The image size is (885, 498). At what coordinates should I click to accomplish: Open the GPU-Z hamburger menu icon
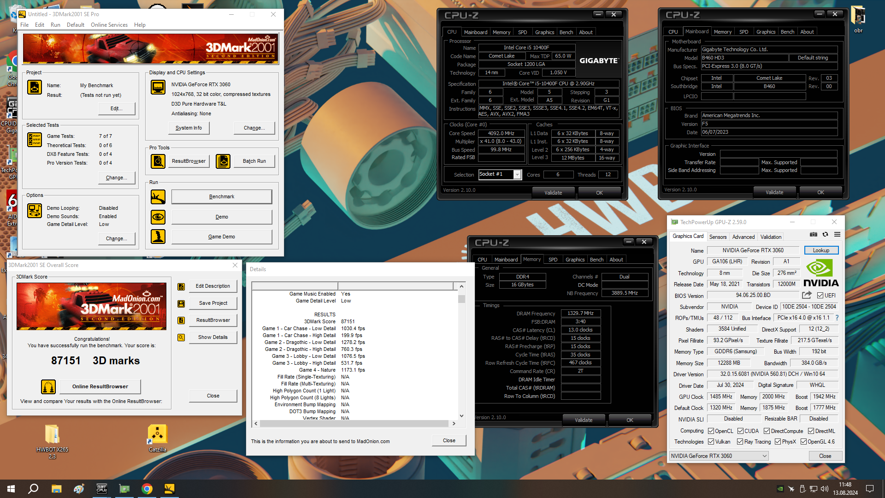tap(837, 235)
